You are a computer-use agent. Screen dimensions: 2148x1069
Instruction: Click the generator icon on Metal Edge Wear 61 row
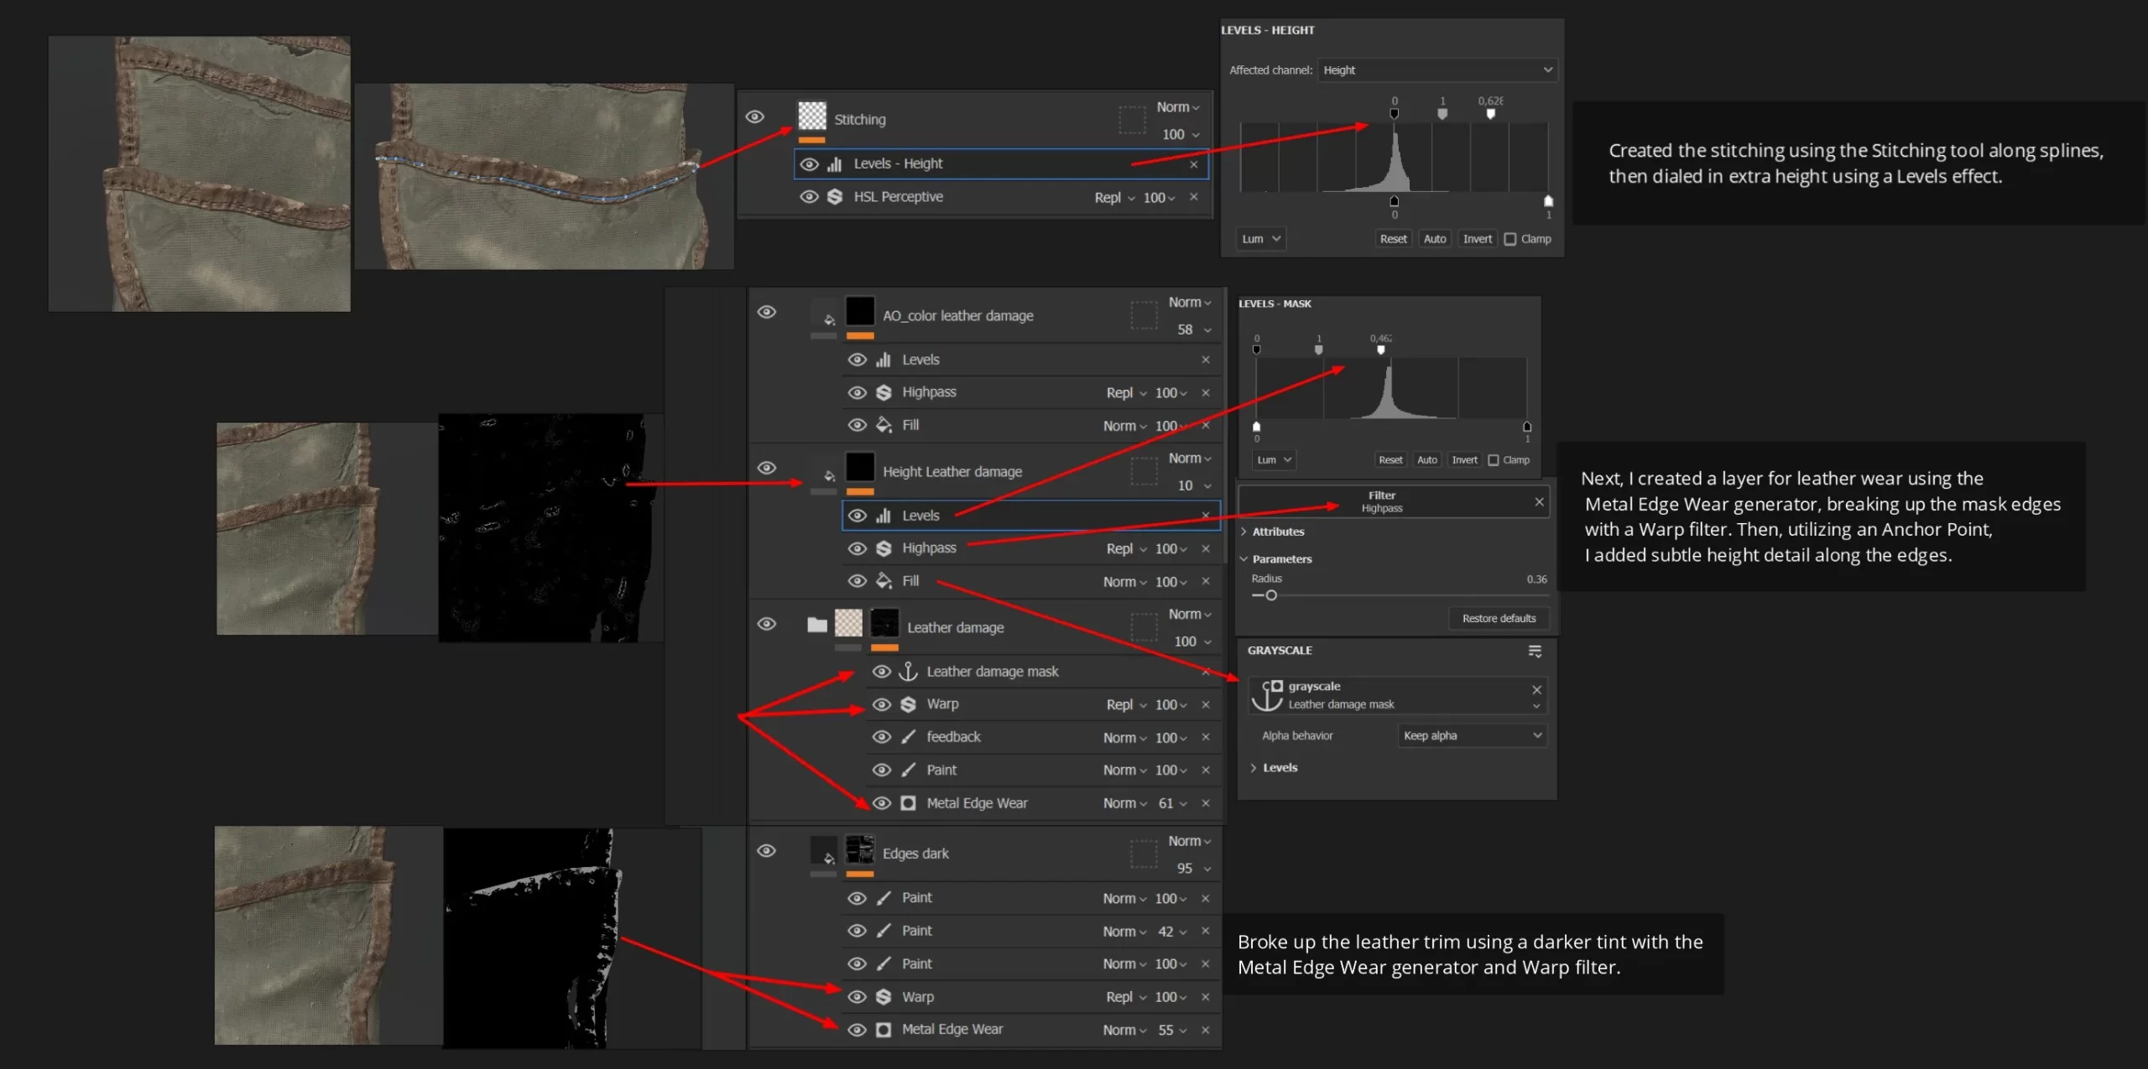click(x=908, y=803)
